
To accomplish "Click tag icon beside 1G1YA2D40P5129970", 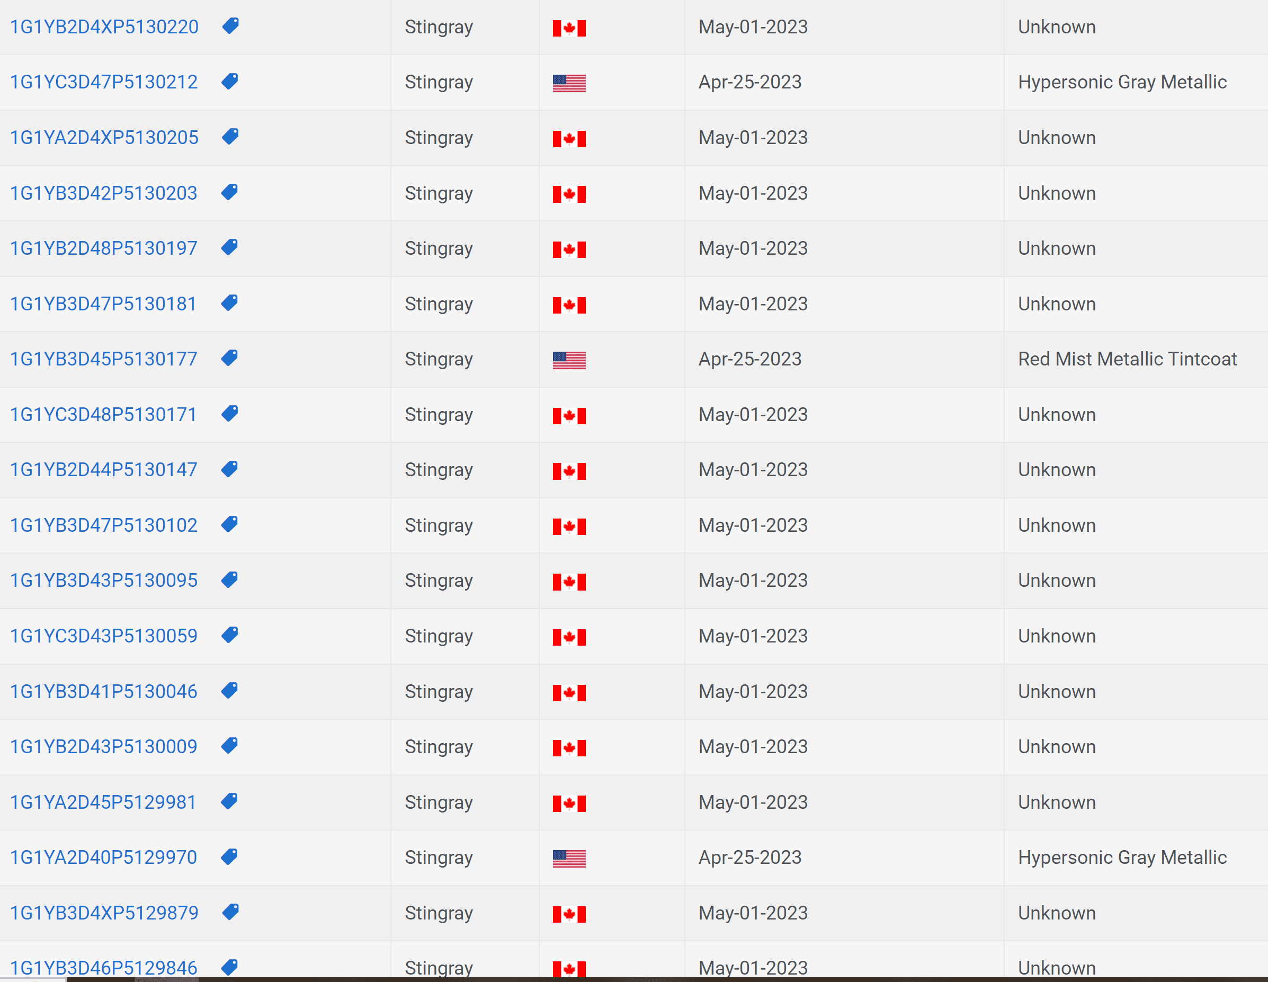I will pyautogui.click(x=230, y=856).
